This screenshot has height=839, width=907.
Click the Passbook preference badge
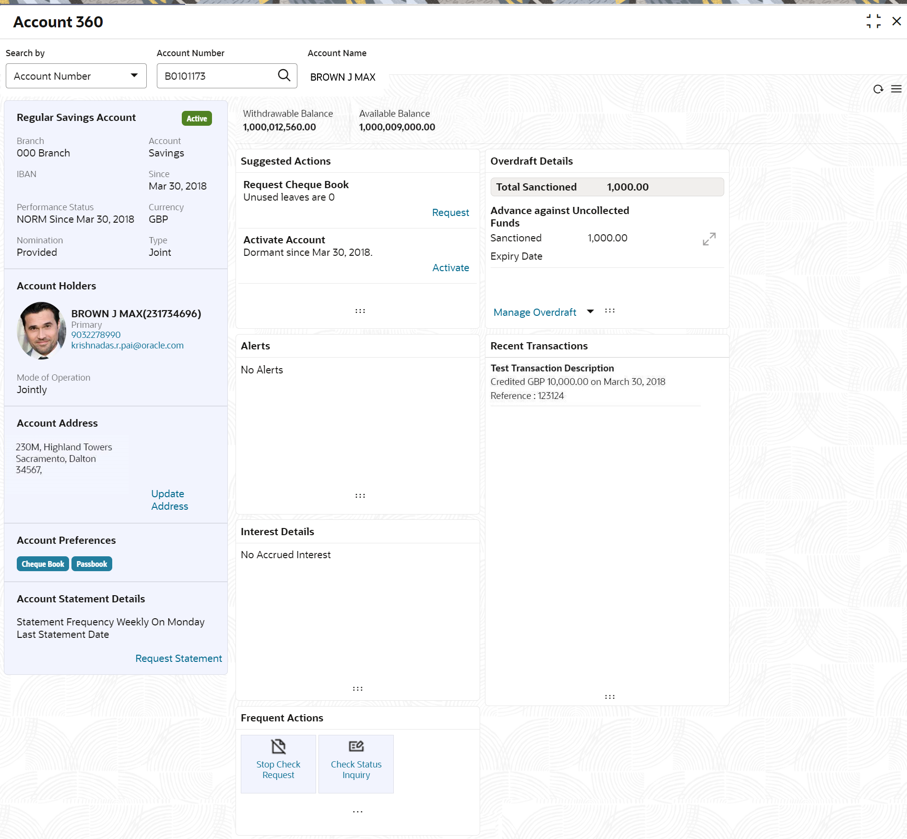coord(92,563)
